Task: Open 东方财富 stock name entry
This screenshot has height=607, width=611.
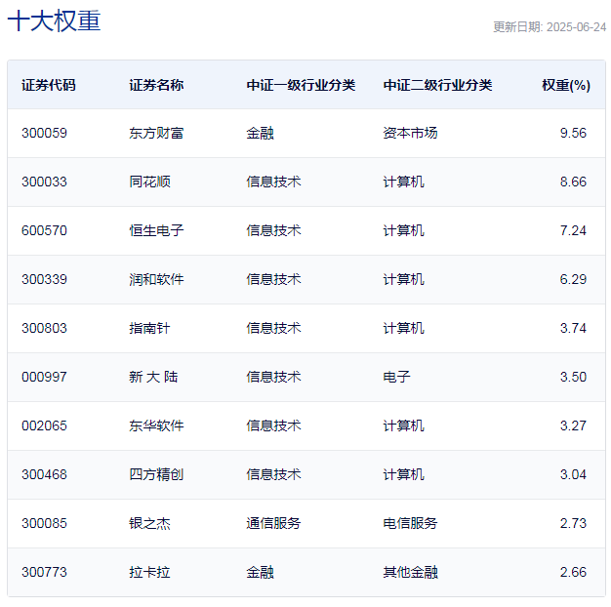Action: 156,134
